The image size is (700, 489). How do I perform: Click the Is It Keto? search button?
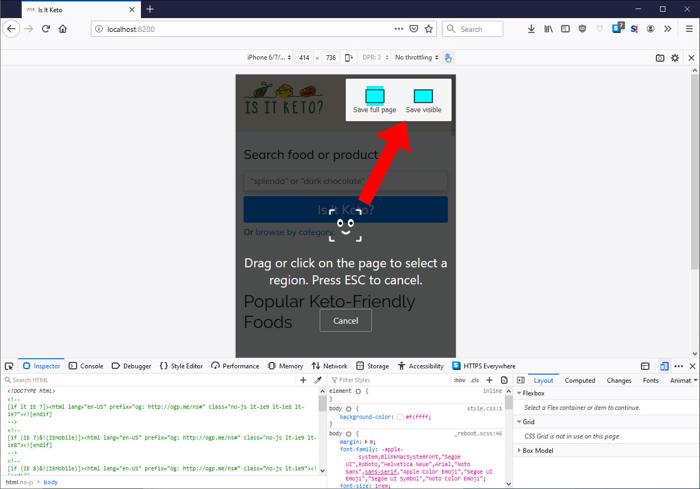[x=346, y=209]
